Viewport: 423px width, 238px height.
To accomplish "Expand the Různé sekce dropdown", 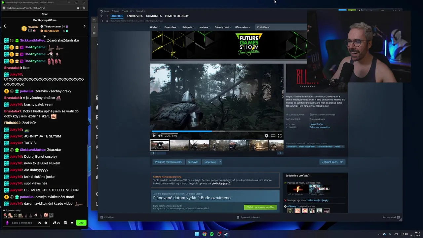I will [x=243, y=27].
